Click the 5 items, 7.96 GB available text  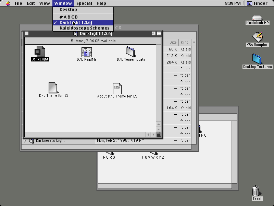point(93,41)
